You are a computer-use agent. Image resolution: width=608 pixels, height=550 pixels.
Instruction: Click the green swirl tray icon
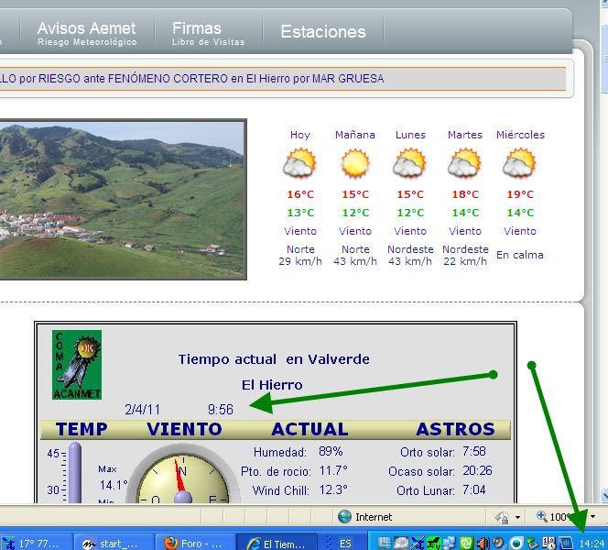[x=467, y=543]
